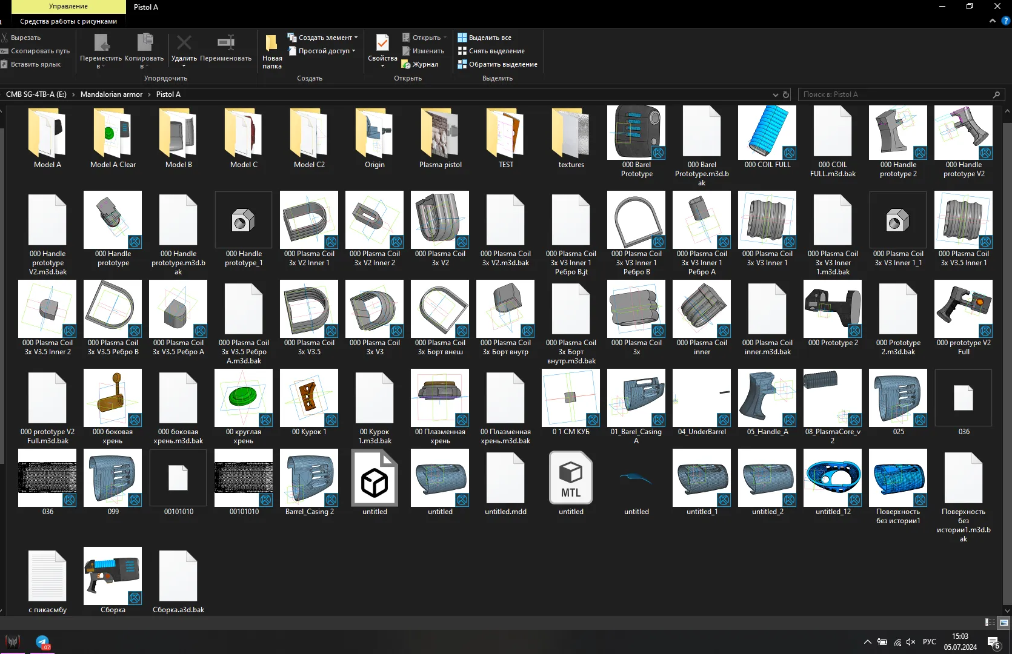The image size is (1012, 654).
Task: Open the Копировать в dropdown
Action: [144, 51]
